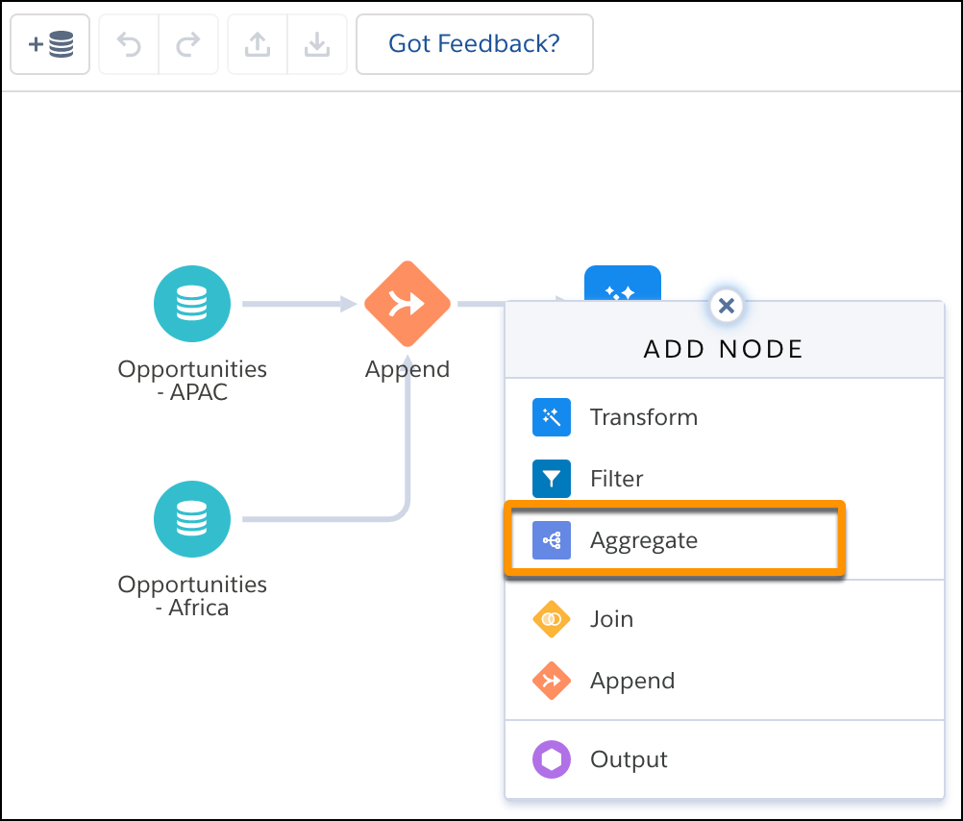Close the Add Node menu
Screen dimensions: 963x821
[x=726, y=306]
